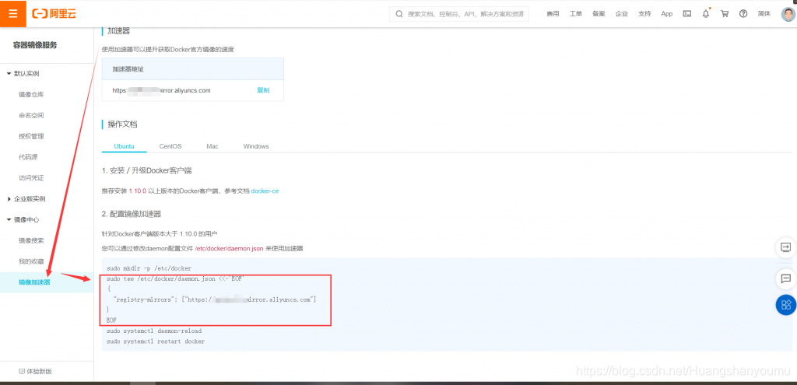Open the orange hamburger menu
Viewport: 797px width, 385px height.
pos(13,14)
